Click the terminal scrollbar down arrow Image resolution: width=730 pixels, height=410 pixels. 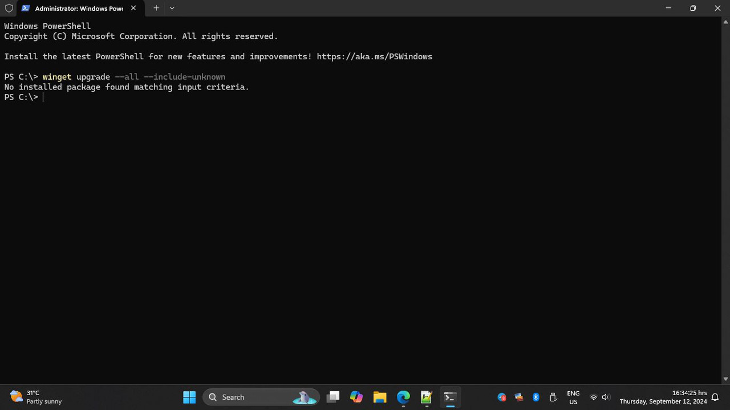click(x=725, y=379)
